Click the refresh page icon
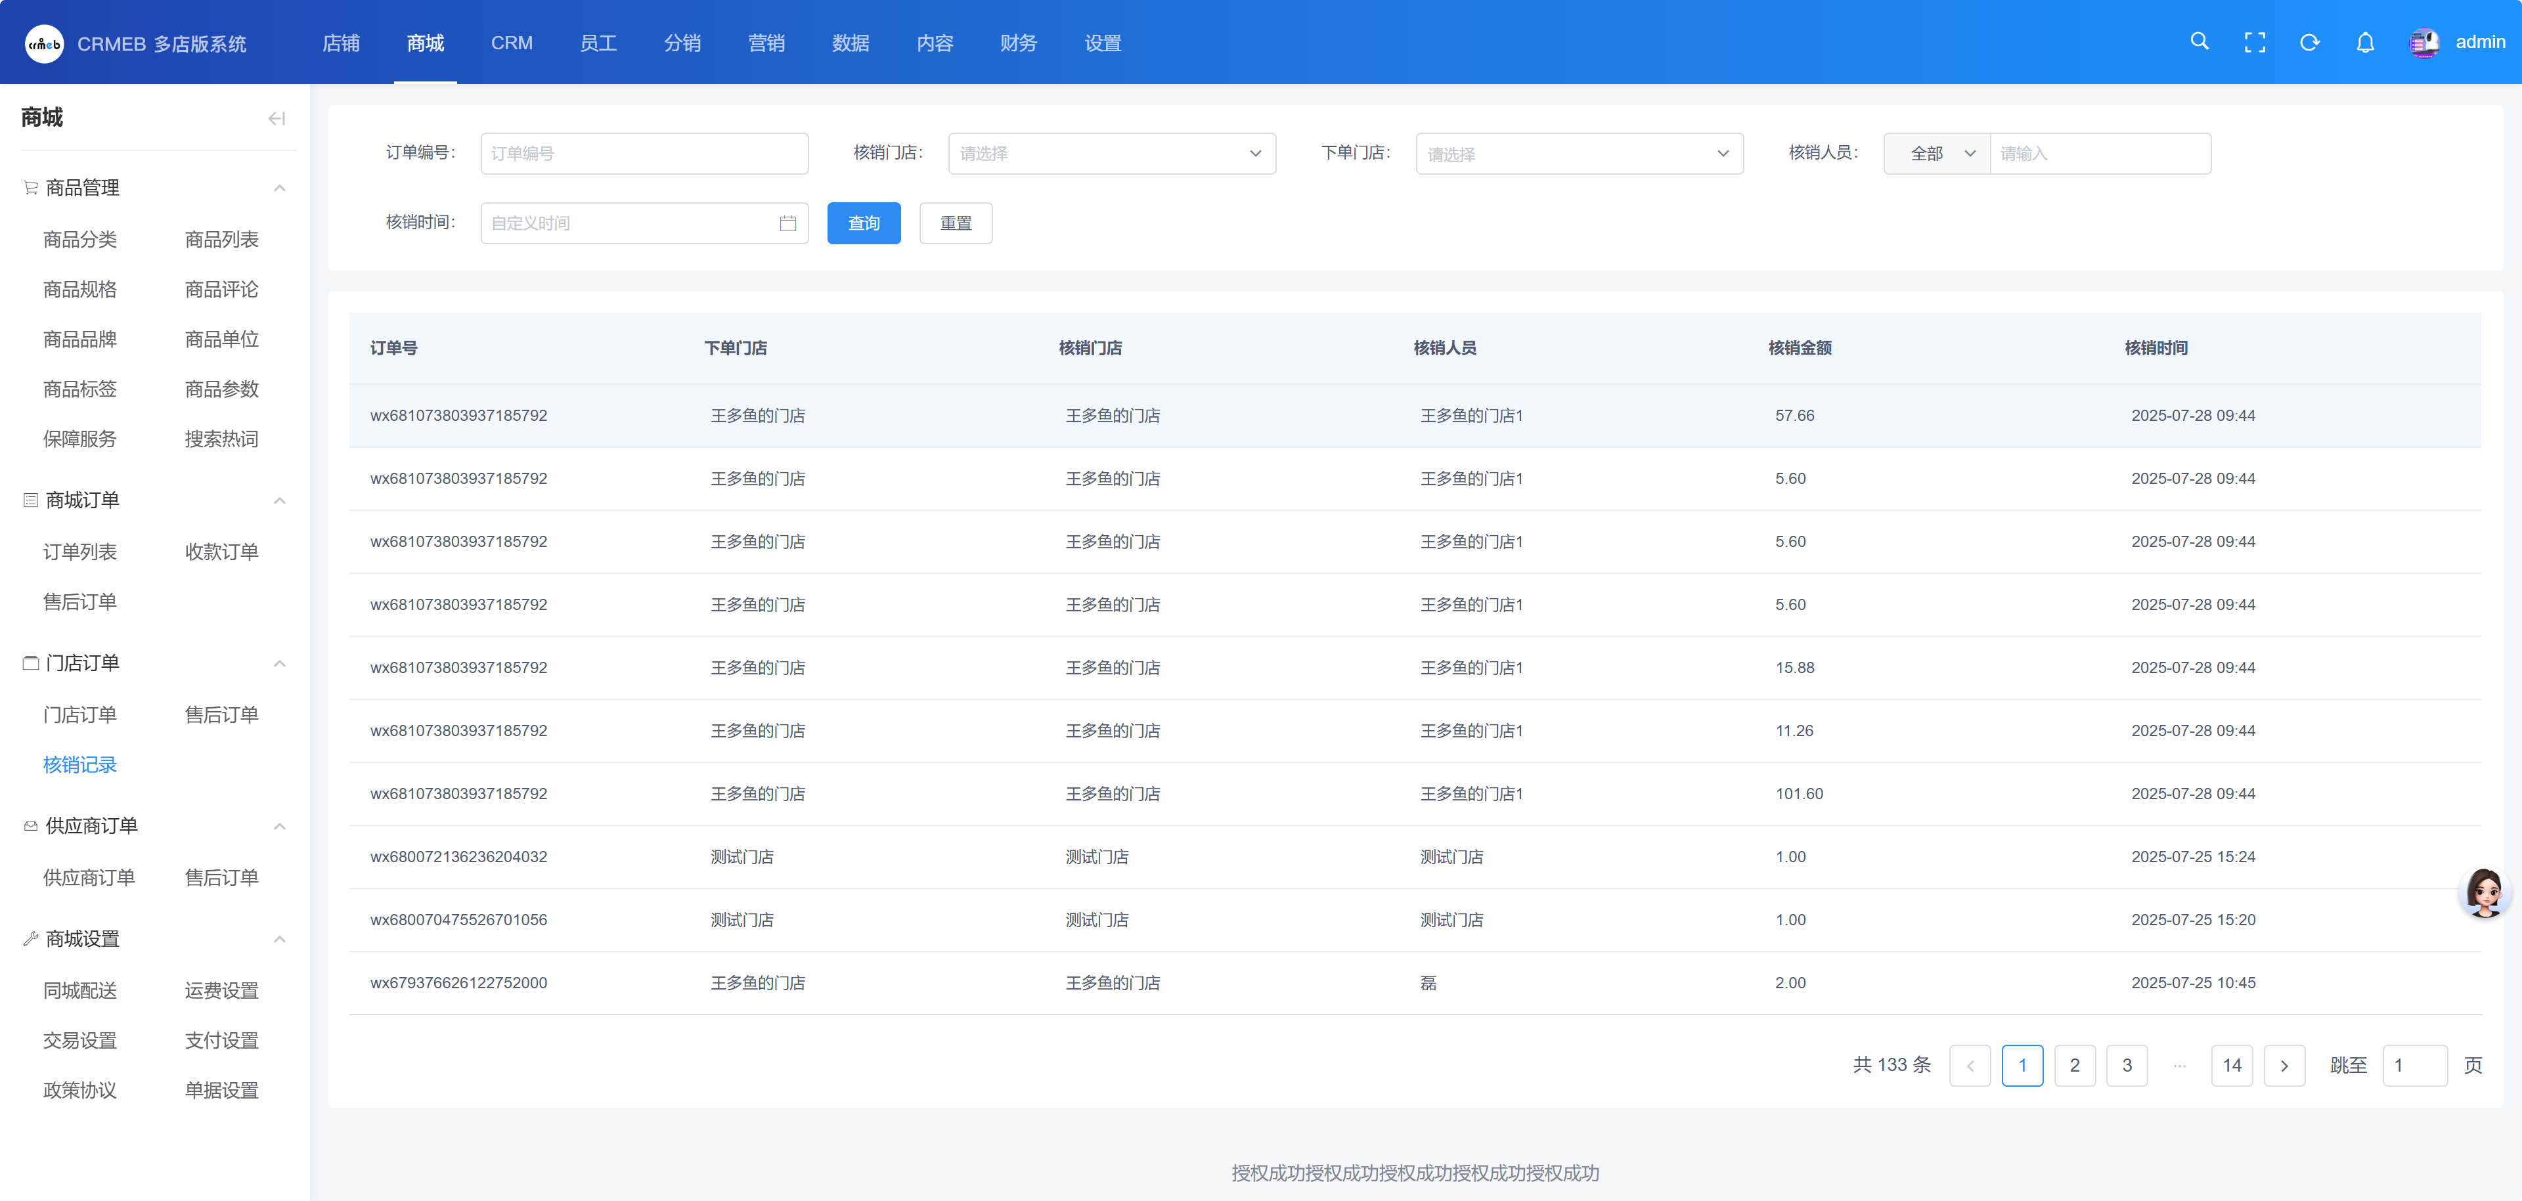The width and height of the screenshot is (2522, 1201). pos(2310,42)
